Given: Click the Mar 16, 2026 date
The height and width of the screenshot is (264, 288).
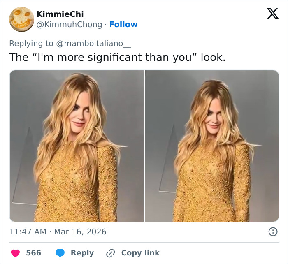Looking at the screenshot, I should [80, 232].
